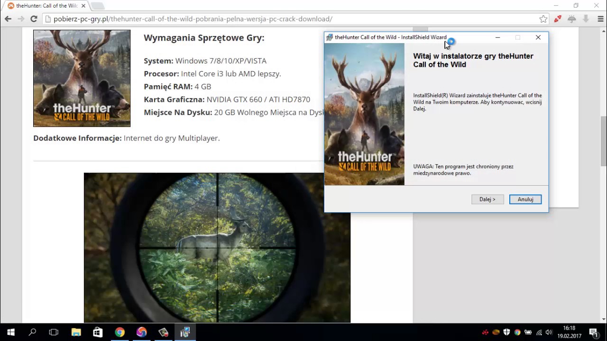The image size is (607, 341).
Task: Open the Windows Start menu
Action: 11,332
